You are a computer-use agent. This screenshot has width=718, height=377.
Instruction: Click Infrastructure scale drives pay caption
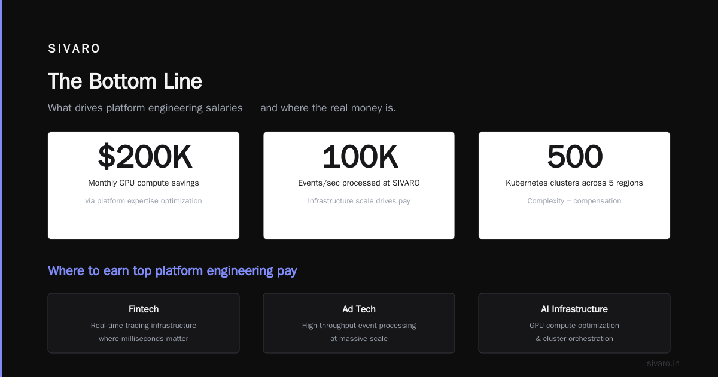point(359,201)
